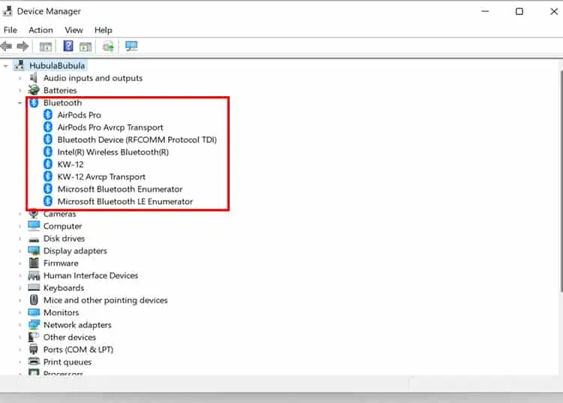Click the Show/Hide console tree toolbar icon
Screen dimensions: 563x403
pos(46,47)
